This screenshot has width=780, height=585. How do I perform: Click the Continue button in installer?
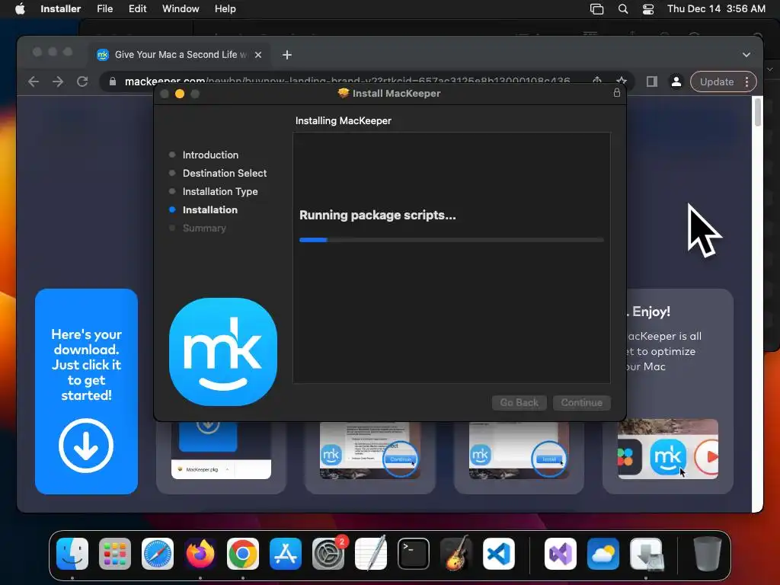click(x=581, y=402)
